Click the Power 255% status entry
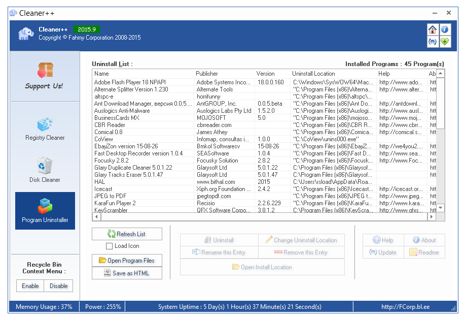Viewport: 464px width, 318px height. click(102, 307)
